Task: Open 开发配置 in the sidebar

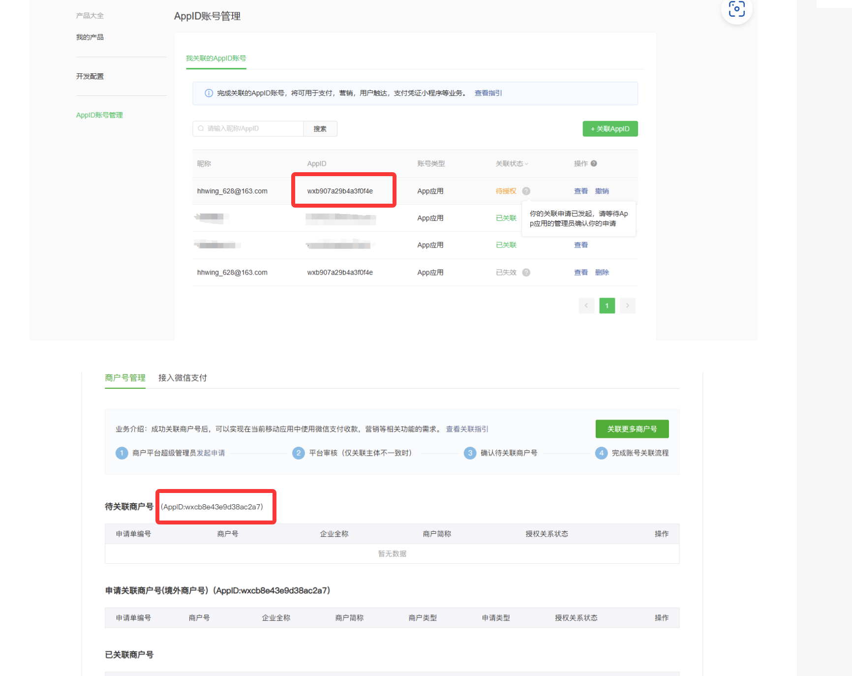Action: [90, 76]
